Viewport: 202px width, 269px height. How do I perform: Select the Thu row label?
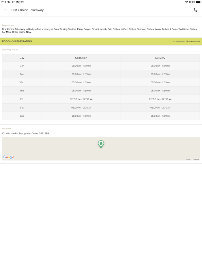click(x=22, y=91)
